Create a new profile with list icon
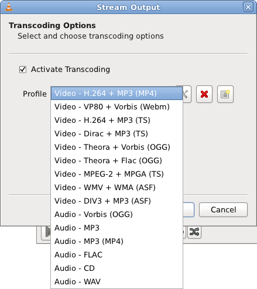257x289 pixels. (225, 94)
